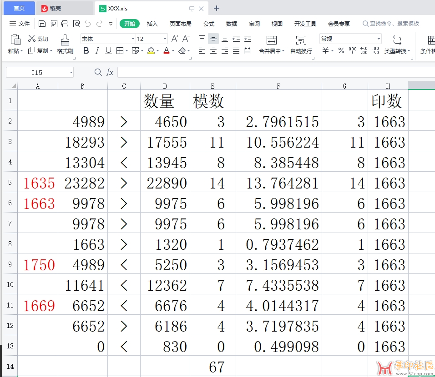The height and width of the screenshot is (377, 435).
Task: Click the decrease indent icon
Action: (x=236, y=39)
